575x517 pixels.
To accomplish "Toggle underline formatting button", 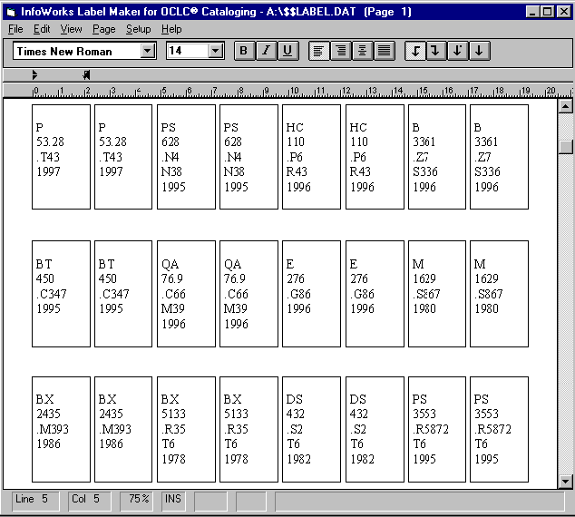I will [x=287, y=51].
